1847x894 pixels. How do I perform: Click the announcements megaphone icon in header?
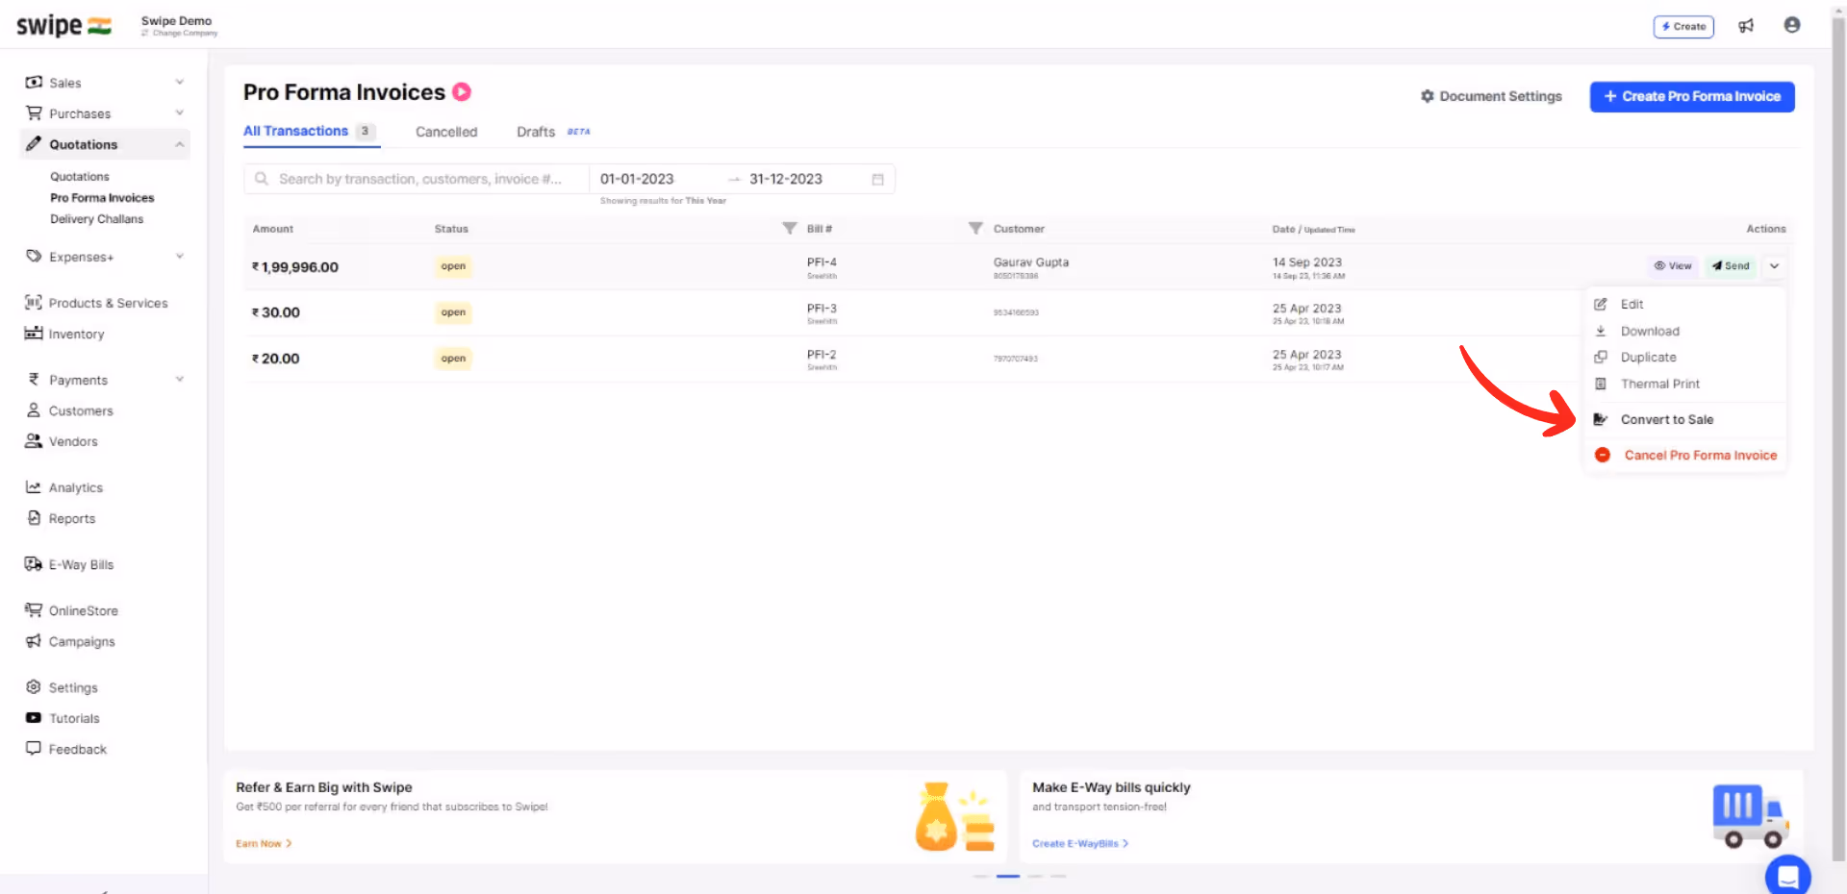pyautogui.click(x=1746, y=26)
